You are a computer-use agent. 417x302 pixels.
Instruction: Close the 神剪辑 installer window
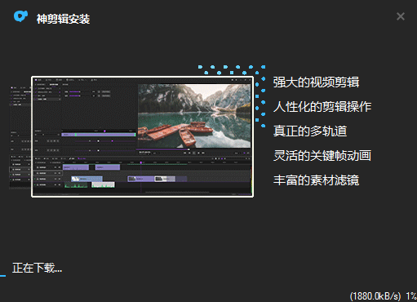401,16
